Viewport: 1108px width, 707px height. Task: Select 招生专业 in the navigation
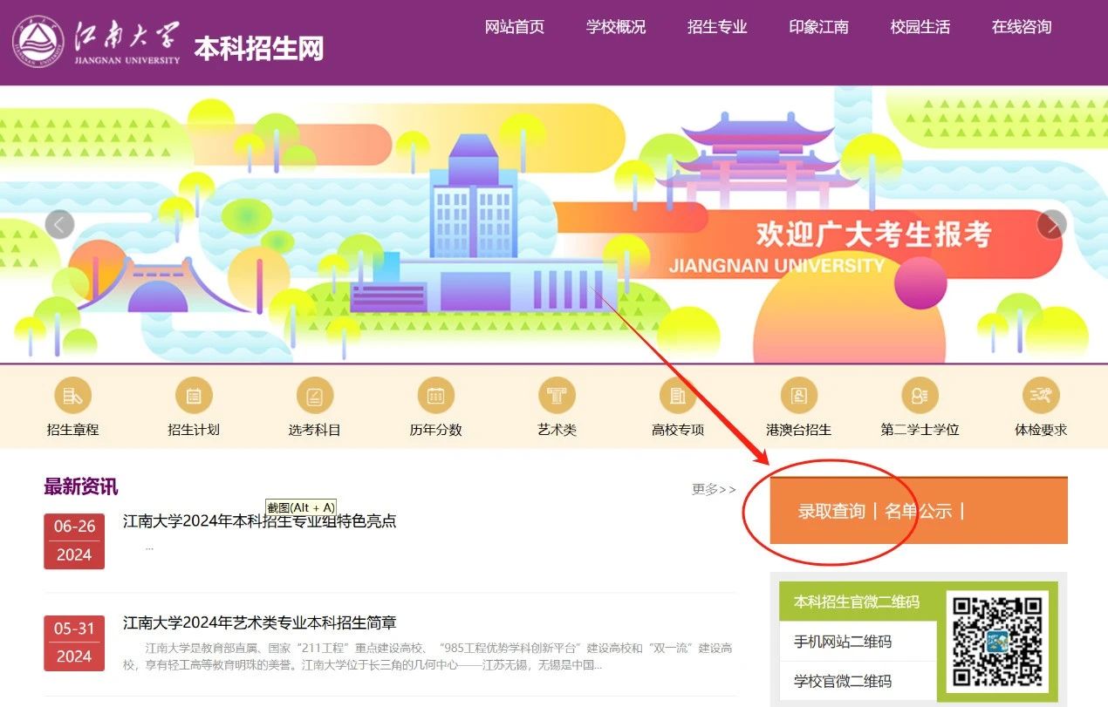717,27
